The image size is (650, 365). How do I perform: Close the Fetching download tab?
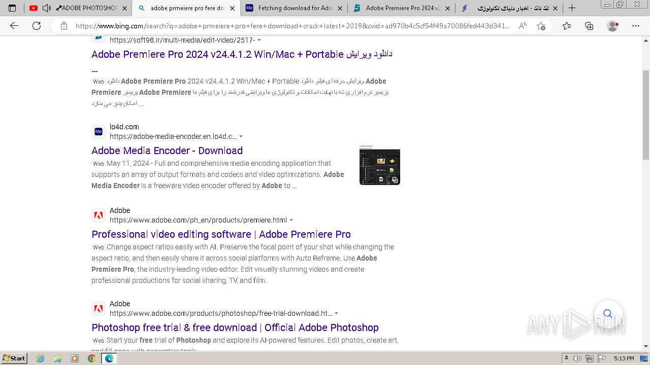click(340, 8)
